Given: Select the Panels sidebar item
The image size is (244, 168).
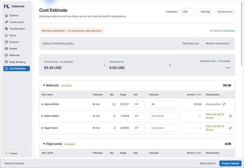Looking at the screenshot, I should pyautogui.click(x=16, y=49).
